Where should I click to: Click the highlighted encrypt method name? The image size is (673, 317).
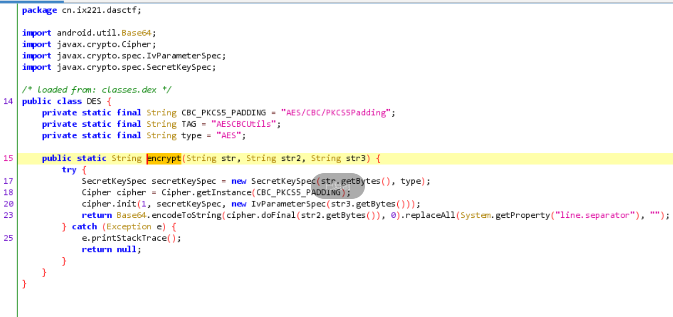pos(164,158)
